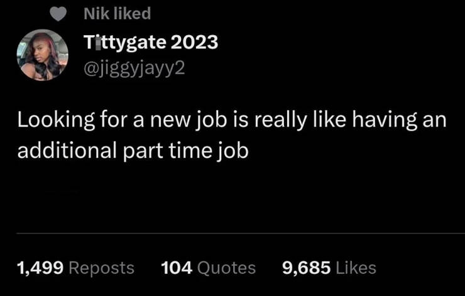View the "Reposts" label list

click(x=101, y=268)
